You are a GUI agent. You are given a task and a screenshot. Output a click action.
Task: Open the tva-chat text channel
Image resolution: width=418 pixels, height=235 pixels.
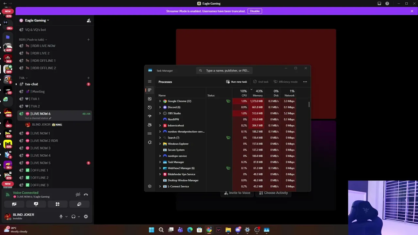pyautogui.click(x=55, y=84)
